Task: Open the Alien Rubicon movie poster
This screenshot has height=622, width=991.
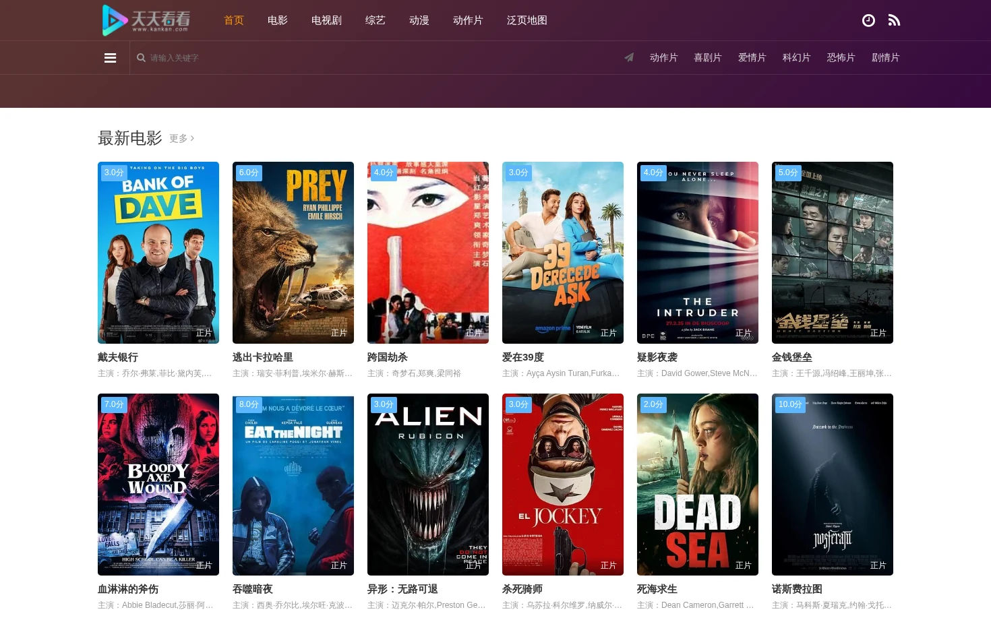Action: click(x=428, y=485)
